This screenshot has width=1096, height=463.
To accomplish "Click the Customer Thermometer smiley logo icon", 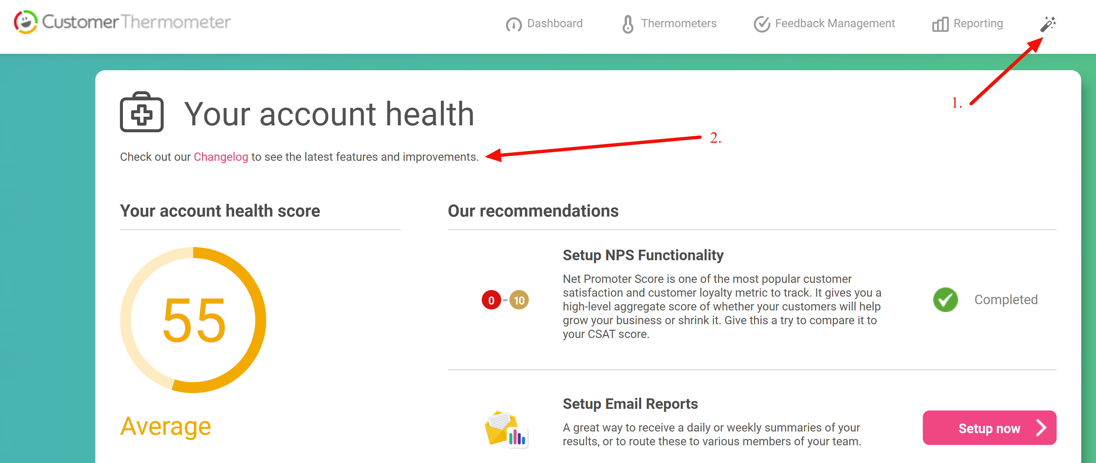I will click(26, 22).
